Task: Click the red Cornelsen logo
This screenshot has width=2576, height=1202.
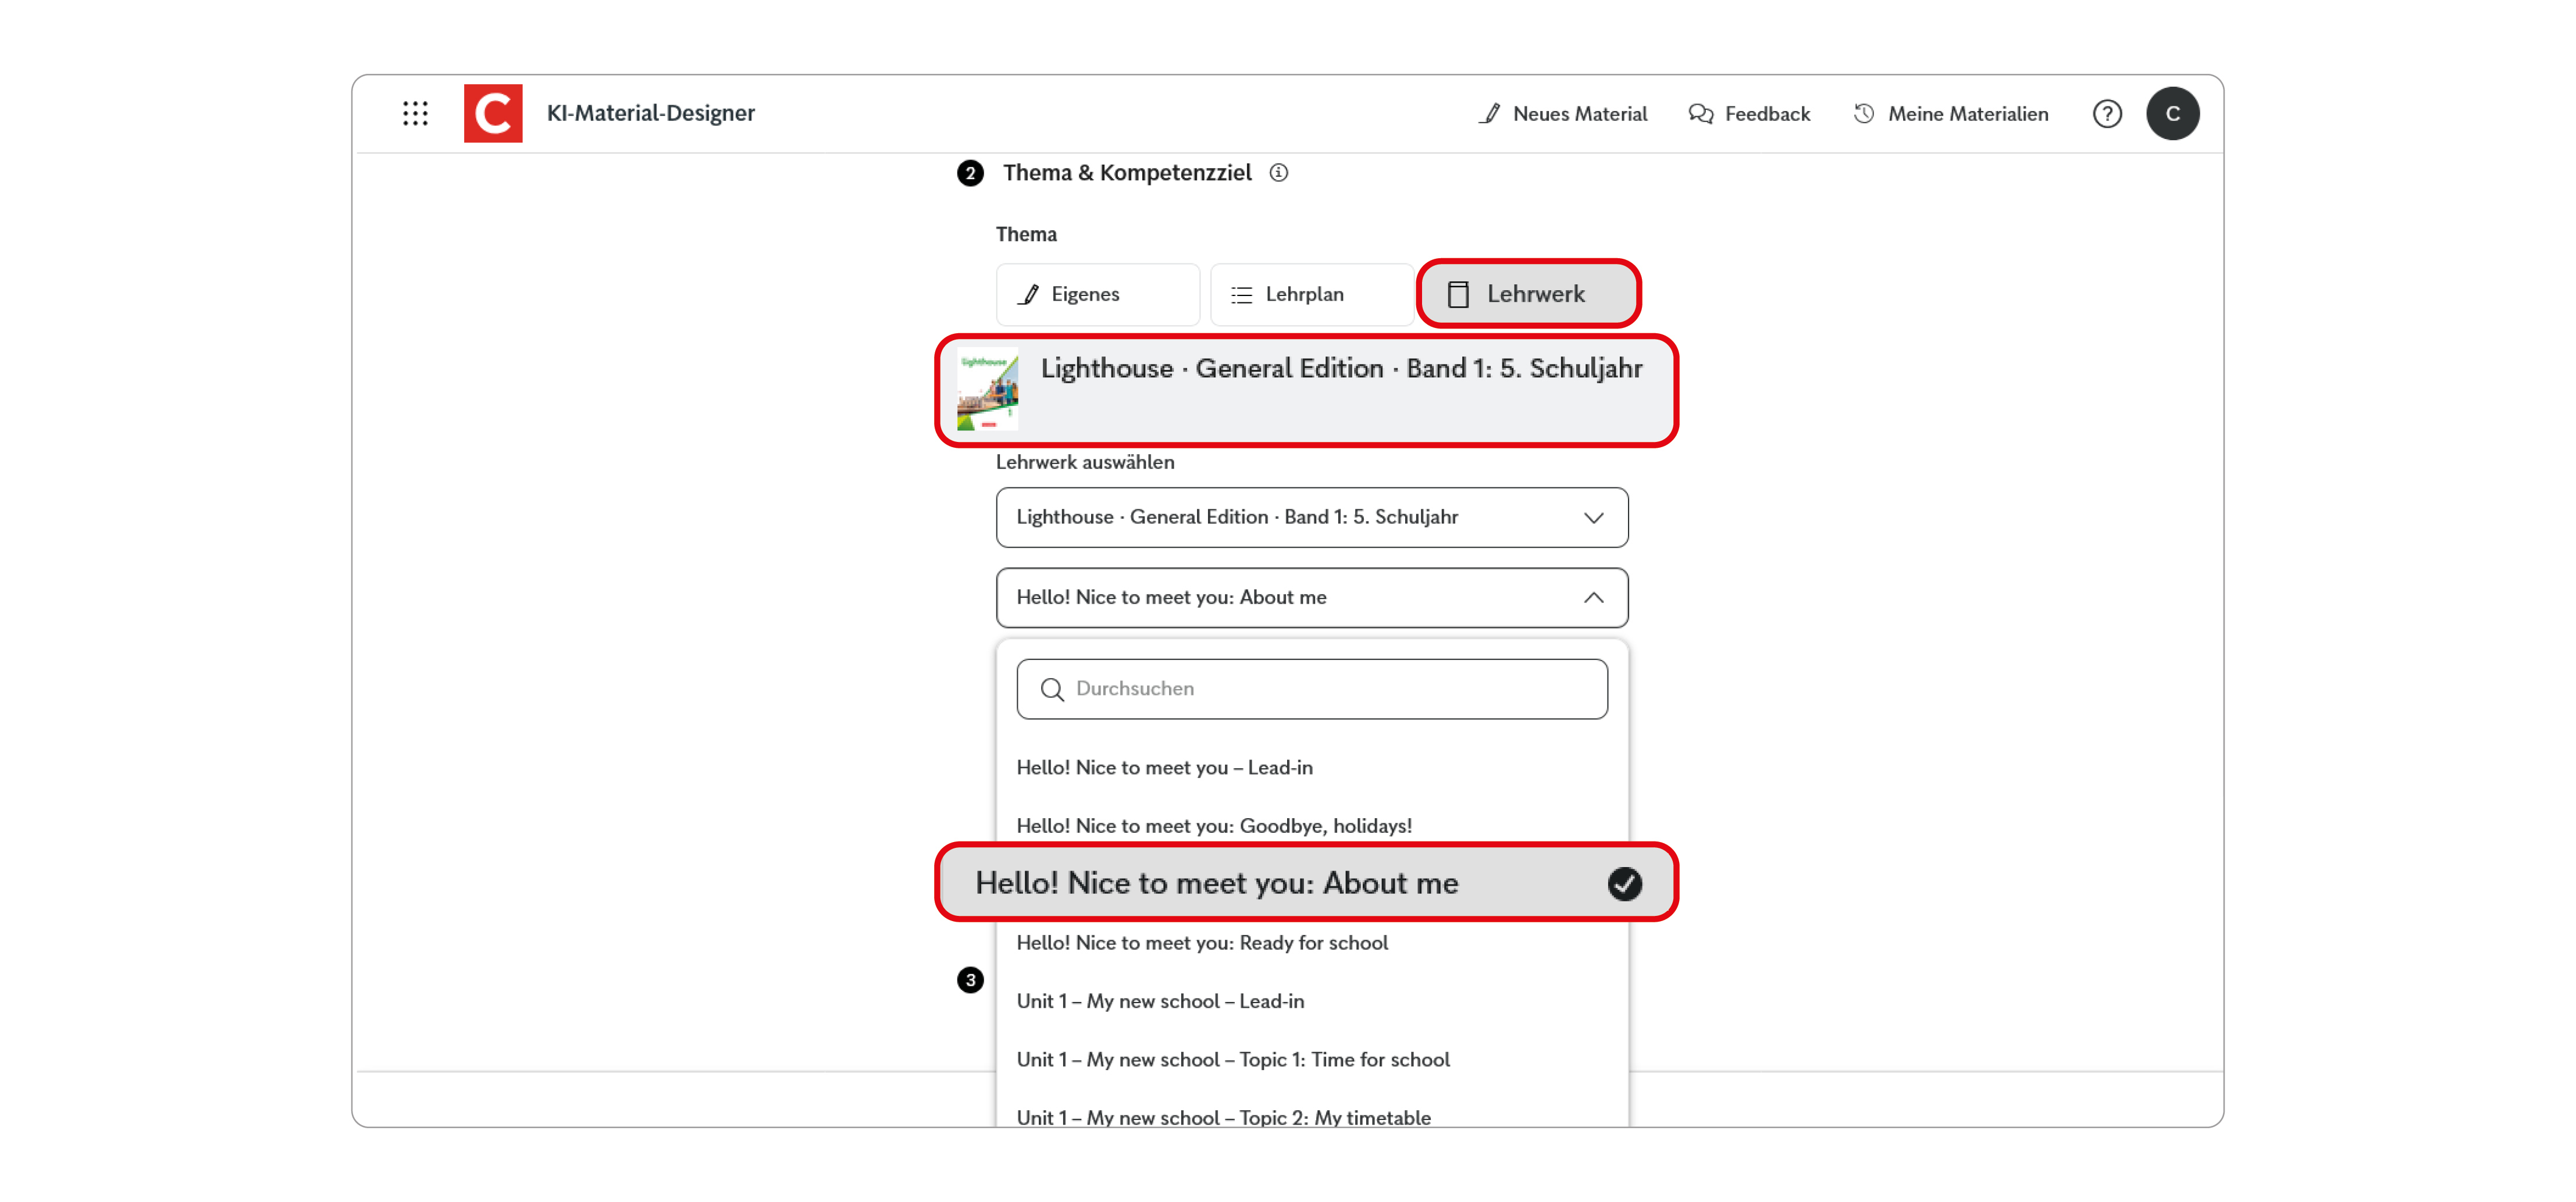Action: tap(493, 113)
